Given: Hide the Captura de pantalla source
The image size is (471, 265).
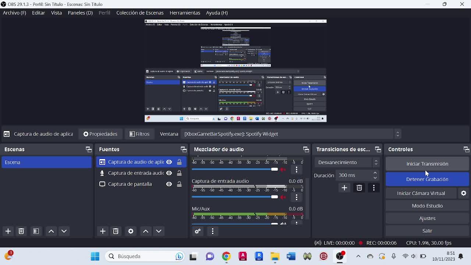Looking at the screenshot, I should click(169, 184).
